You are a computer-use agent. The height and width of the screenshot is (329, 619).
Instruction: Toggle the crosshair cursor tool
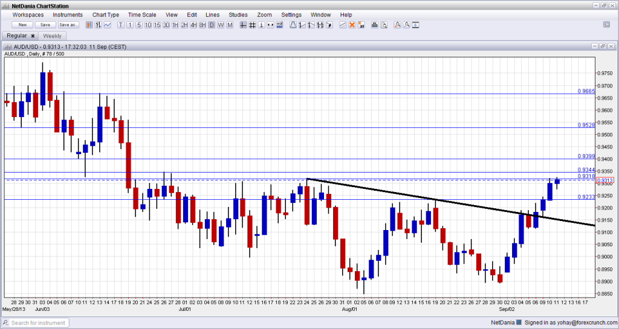click(x=243, y=25)
